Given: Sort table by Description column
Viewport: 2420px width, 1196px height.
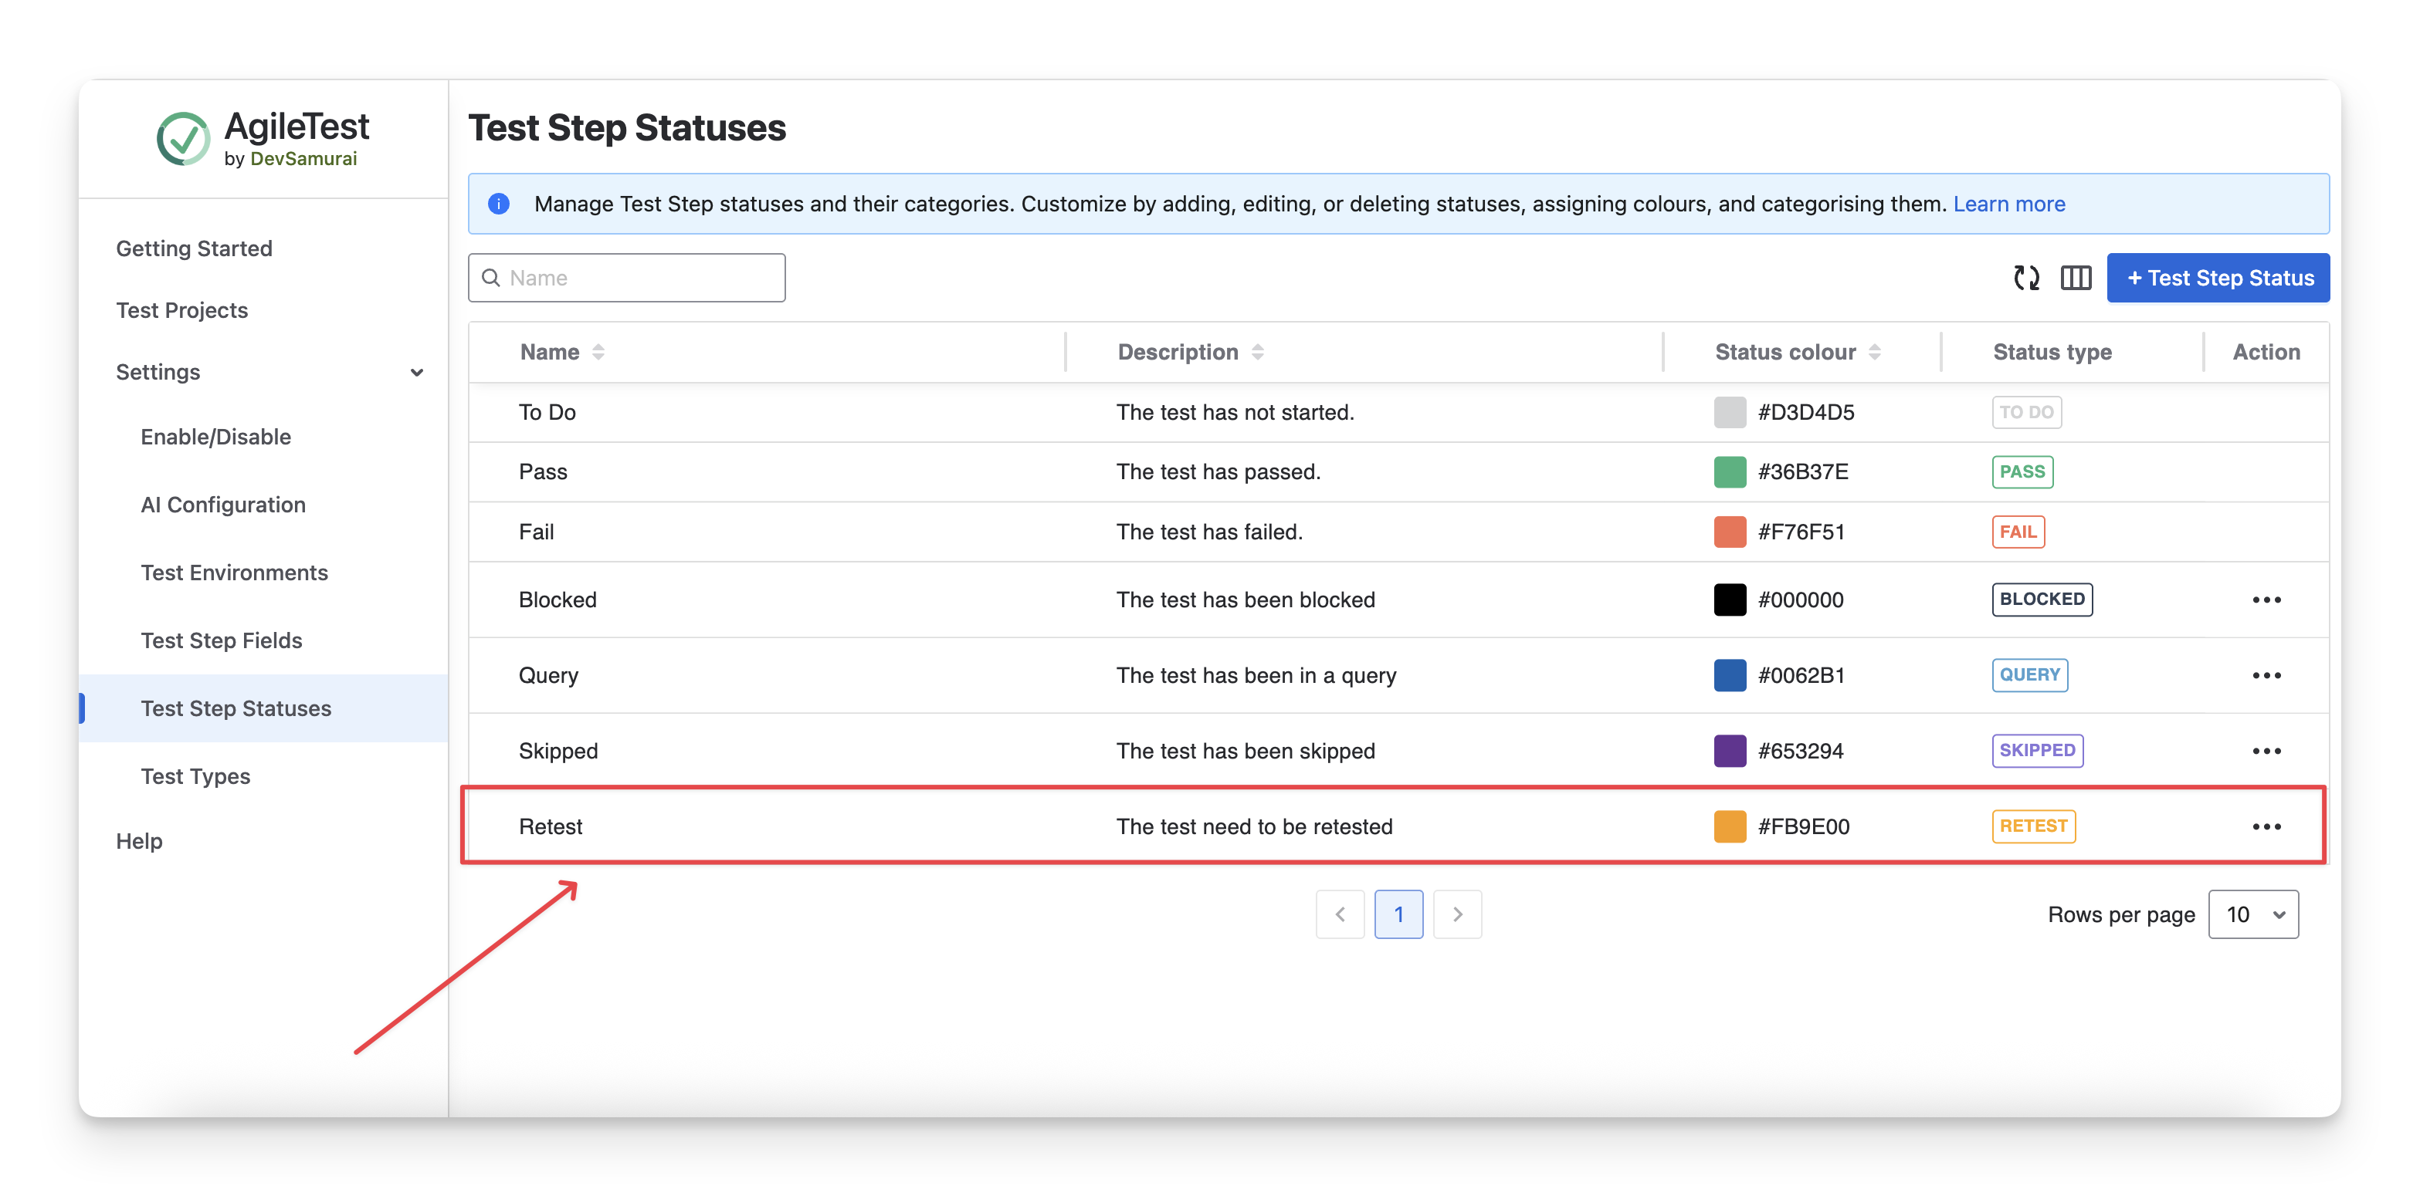Looking at the screenshot, I should click(x=1257, y=352).
